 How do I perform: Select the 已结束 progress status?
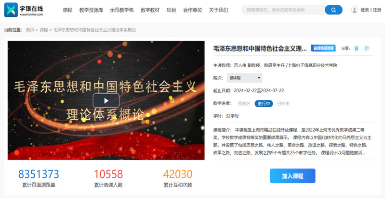point(283,103)
